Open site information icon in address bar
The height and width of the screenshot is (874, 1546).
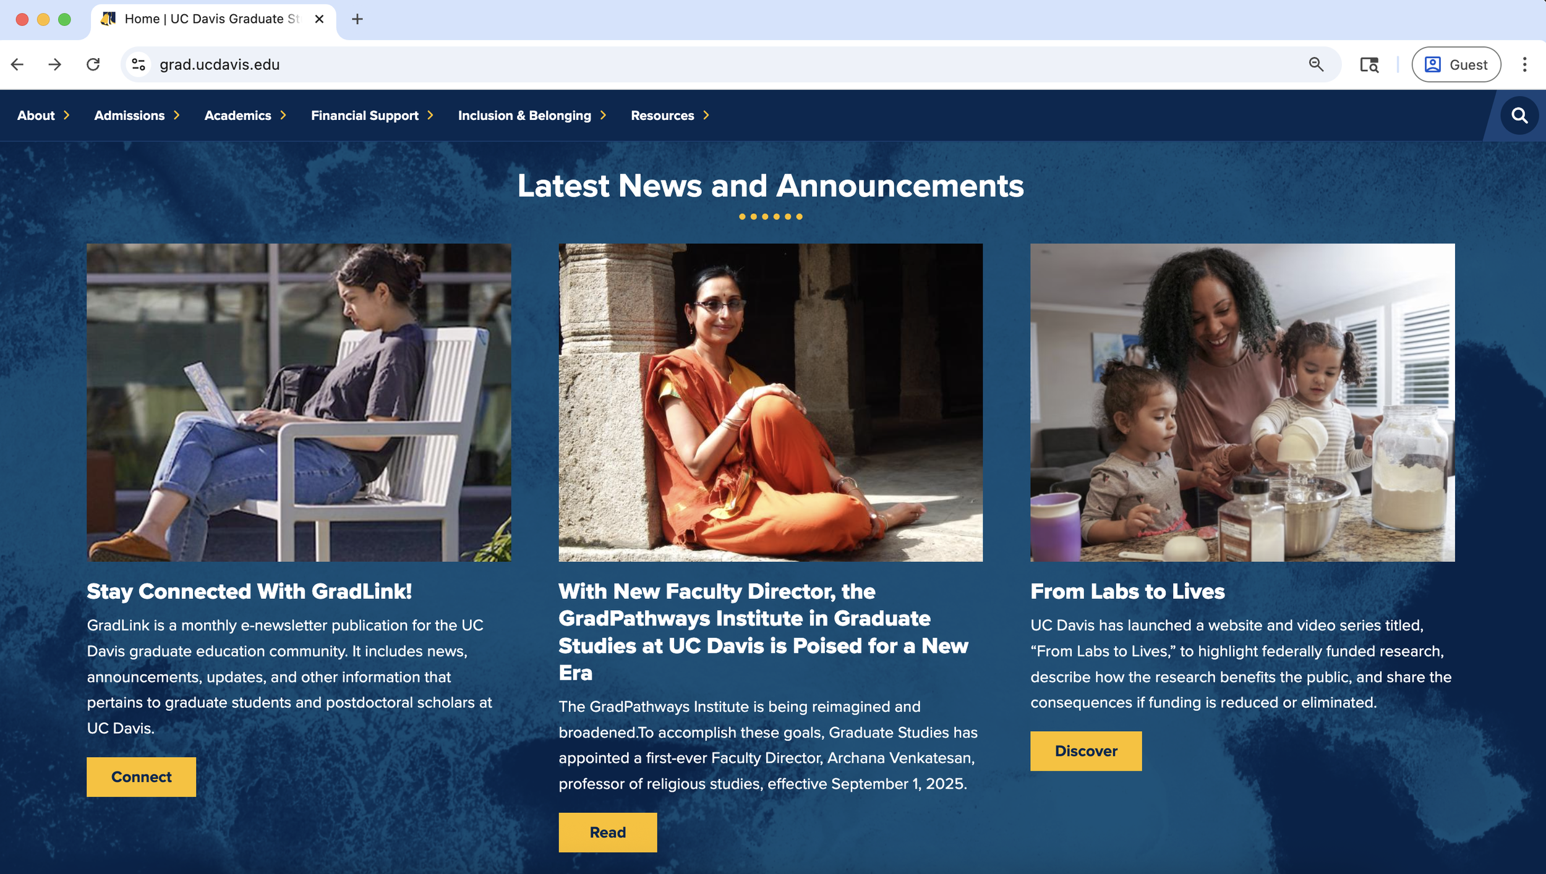(139, 64)
